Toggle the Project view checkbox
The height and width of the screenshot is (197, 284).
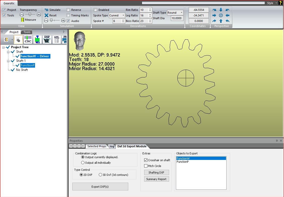4,10
